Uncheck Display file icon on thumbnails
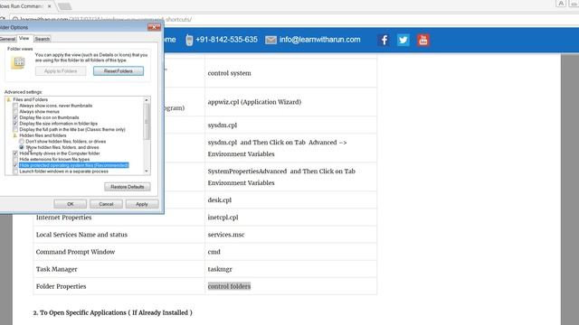This screenshot has height=325, width=579. [x=15, y=117]
